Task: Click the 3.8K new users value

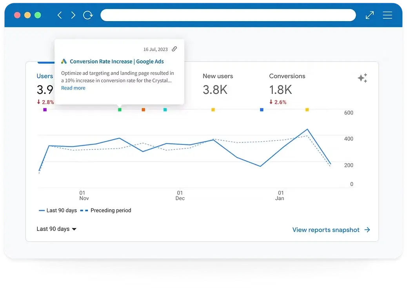Action: 215,90
